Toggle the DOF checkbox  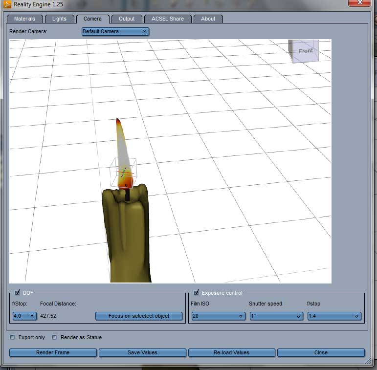point(17,293)
